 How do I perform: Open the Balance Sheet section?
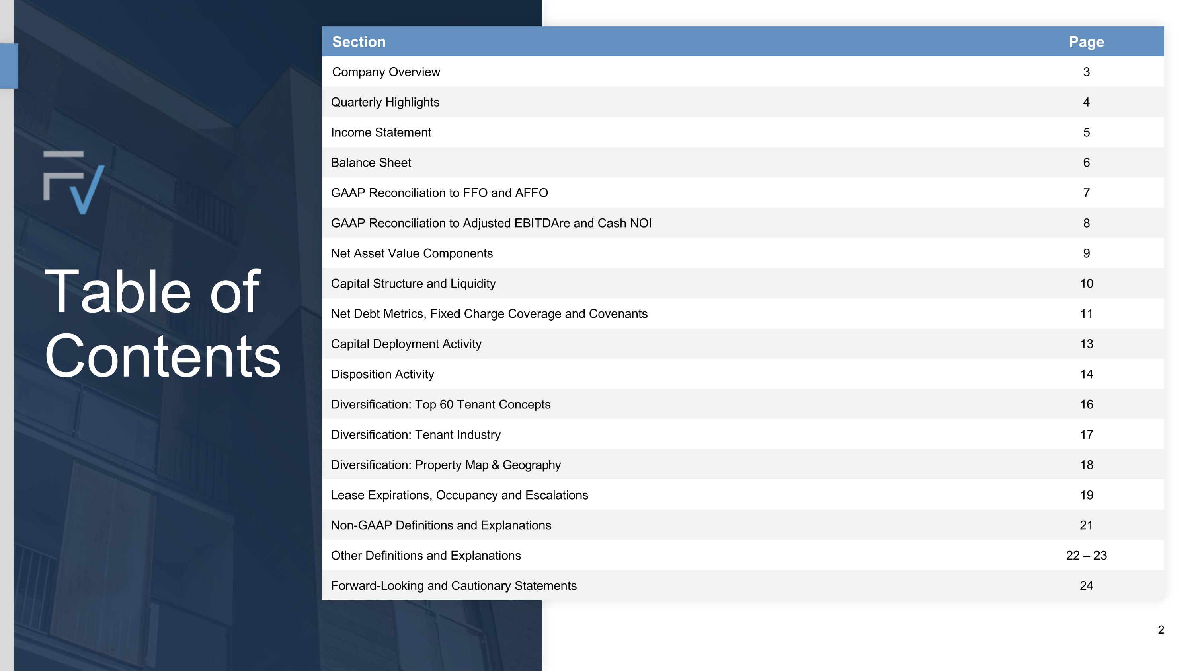coord(371,163)
